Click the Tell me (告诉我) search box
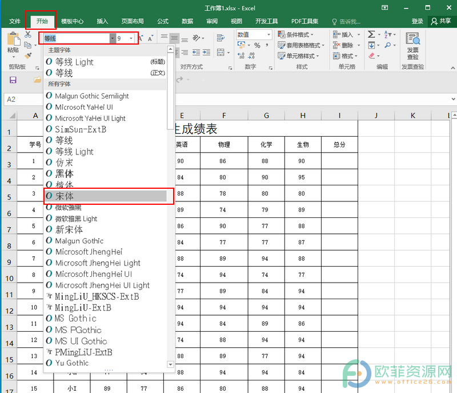457x393 pixels. point(346,21)
